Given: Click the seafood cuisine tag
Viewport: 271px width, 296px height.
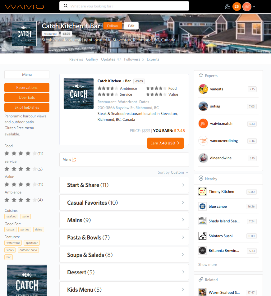Looking at the screenshot, I should tap(11, 216).
